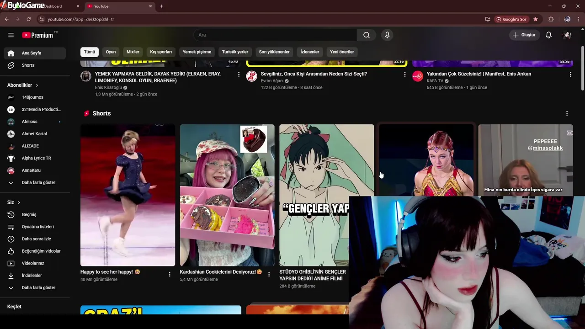Select the Kış sporları filter chip
Screen dimensions: 585x329
[161, 52]
